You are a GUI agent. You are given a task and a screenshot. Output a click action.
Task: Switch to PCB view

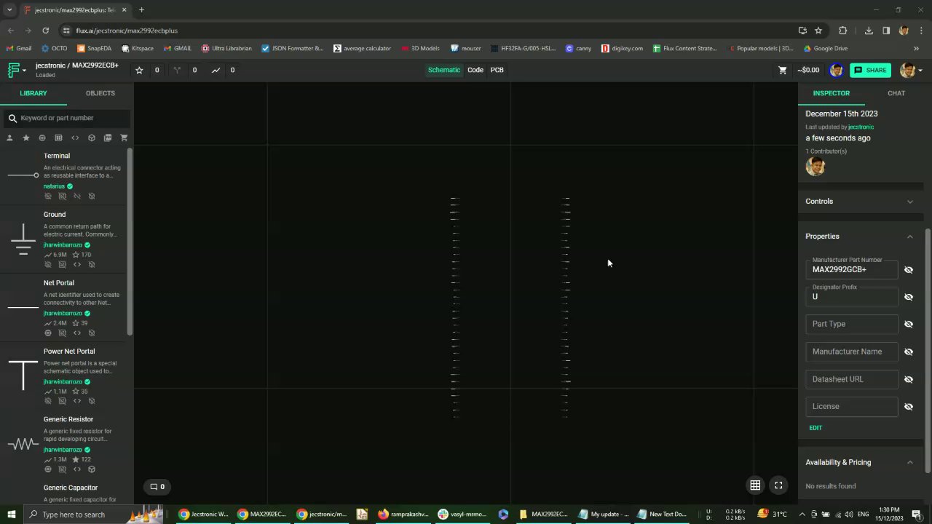coord(497,70)
